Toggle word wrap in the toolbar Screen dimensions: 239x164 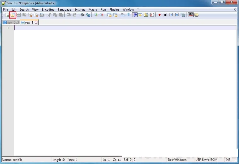[123, 15]
